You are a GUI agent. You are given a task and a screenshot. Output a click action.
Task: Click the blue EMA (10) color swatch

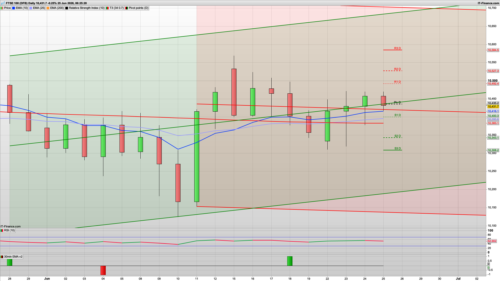[14, 8]
